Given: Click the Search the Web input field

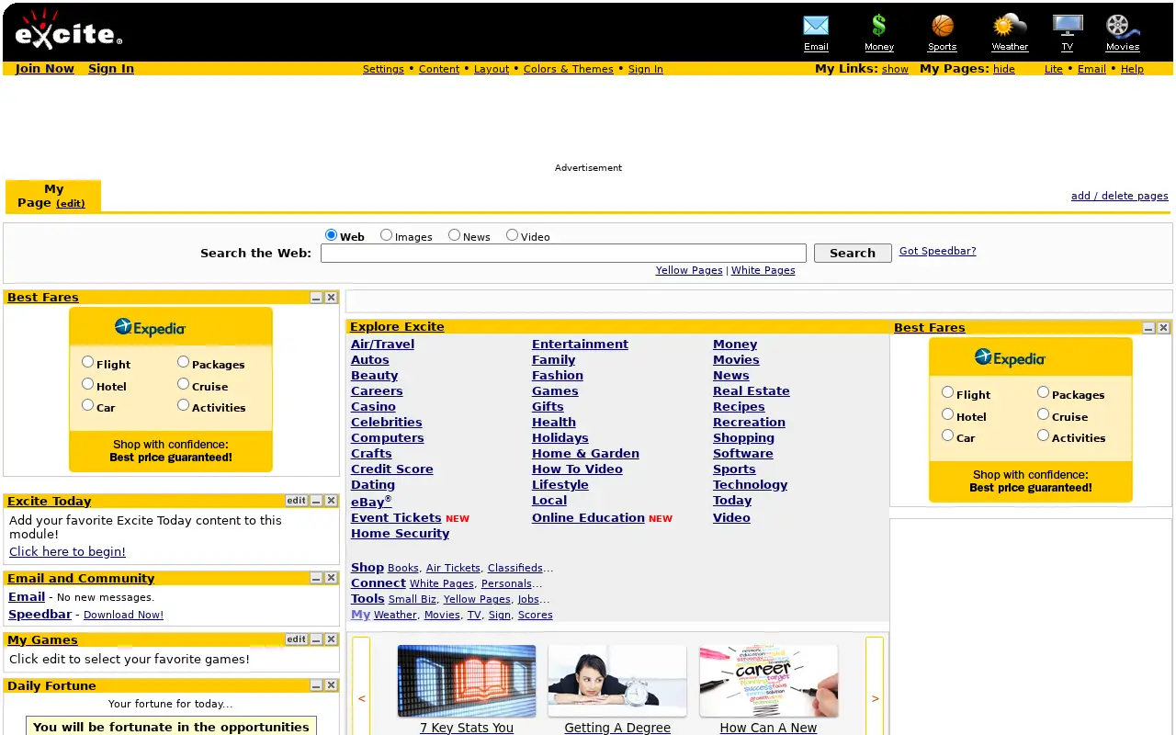Looking at the screenshot, I should click(563, 253).
